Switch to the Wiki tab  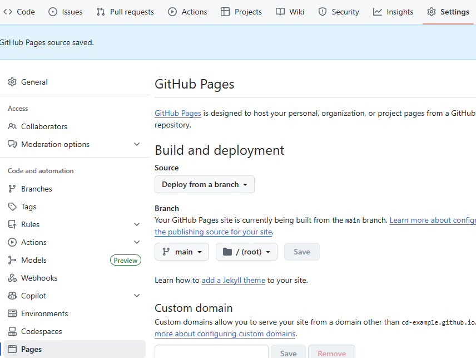[x=290, y=12]
